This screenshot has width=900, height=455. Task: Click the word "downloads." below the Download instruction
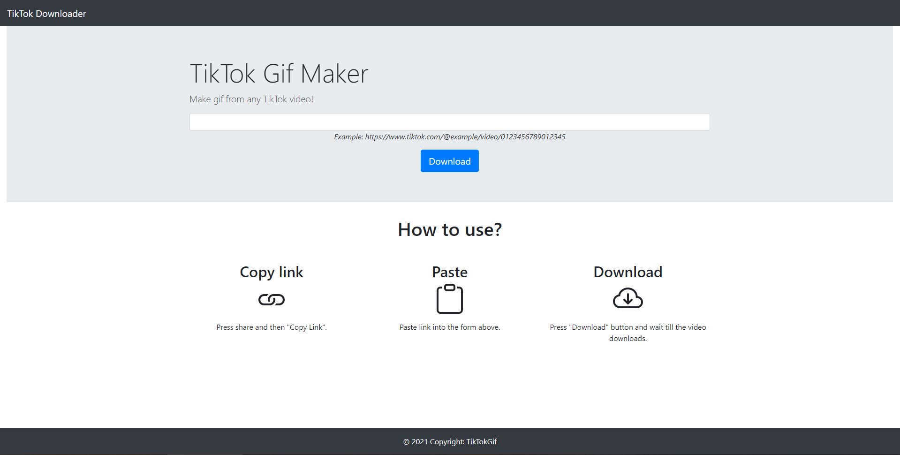628,339
